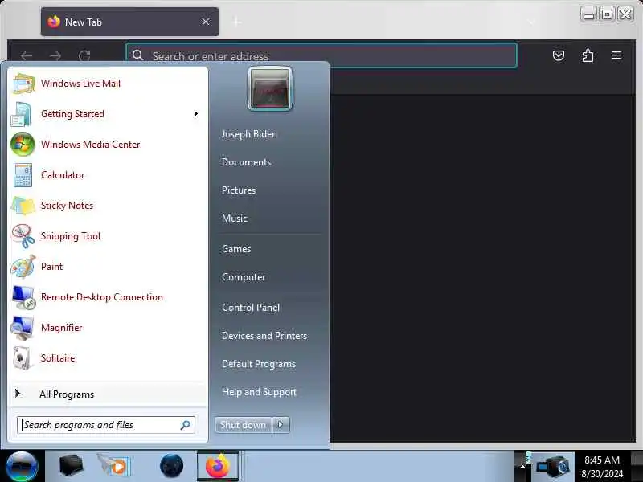Image resolution: width=643 pixels, height=482 pixels.
Task: Open the Solitaire cards icon
Action: [x=23, y=358]
